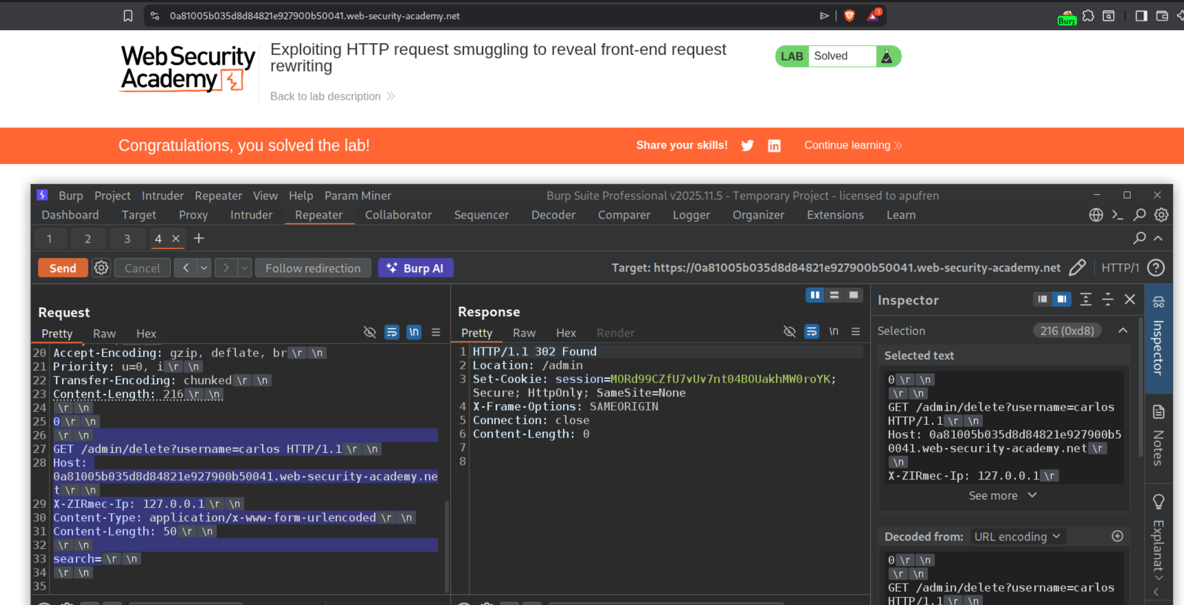Toggle non-printable characters in Request pane
This screenshot has height=605, width=1184.
413,332
